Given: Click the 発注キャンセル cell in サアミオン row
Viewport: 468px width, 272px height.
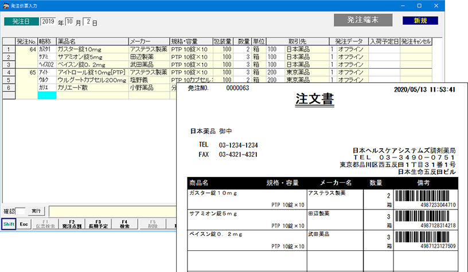Looking at the screenshot, I should 416,57.
